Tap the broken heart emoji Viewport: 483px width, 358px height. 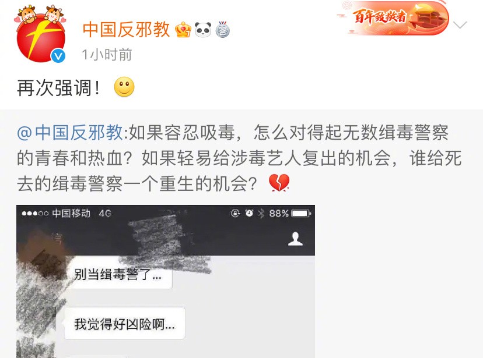279,183
